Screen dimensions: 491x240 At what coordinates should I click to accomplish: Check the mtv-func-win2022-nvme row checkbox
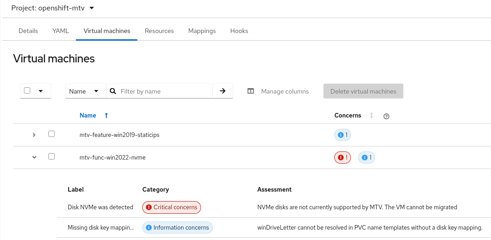point(51,157)
